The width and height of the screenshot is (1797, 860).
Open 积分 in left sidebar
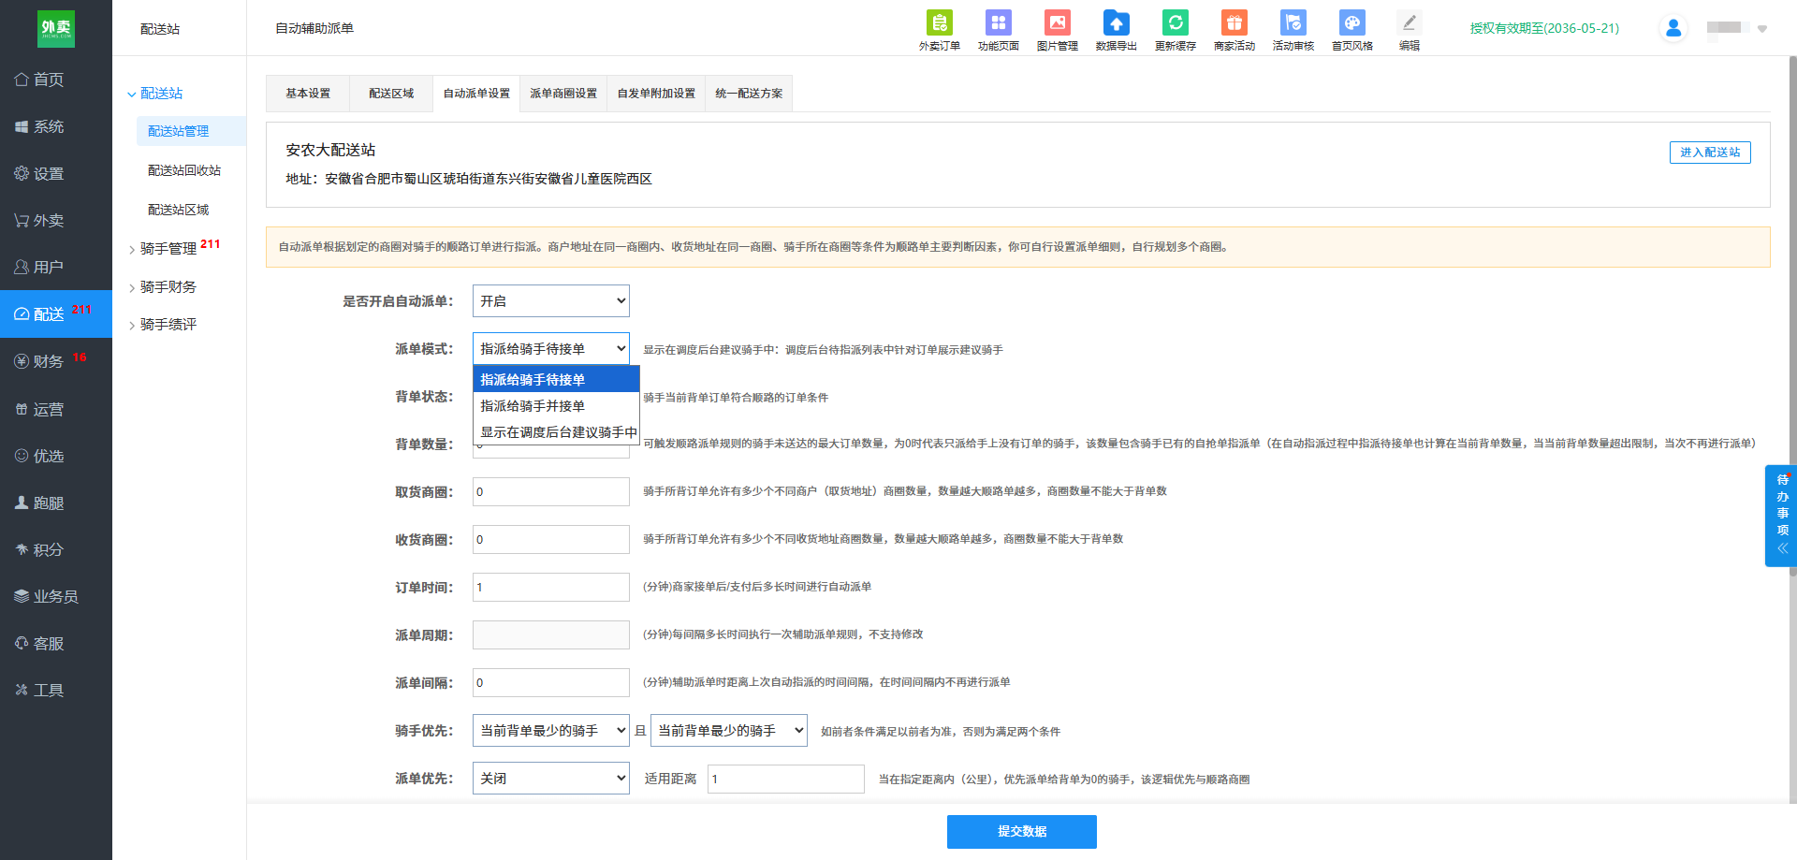click(x=56, y=549)
